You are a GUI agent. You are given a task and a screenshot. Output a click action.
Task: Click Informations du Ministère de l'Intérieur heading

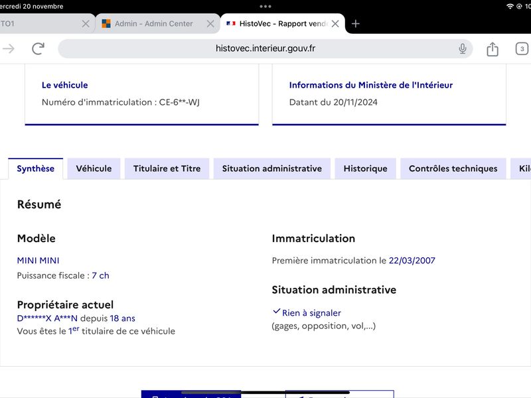pos(371,85)
